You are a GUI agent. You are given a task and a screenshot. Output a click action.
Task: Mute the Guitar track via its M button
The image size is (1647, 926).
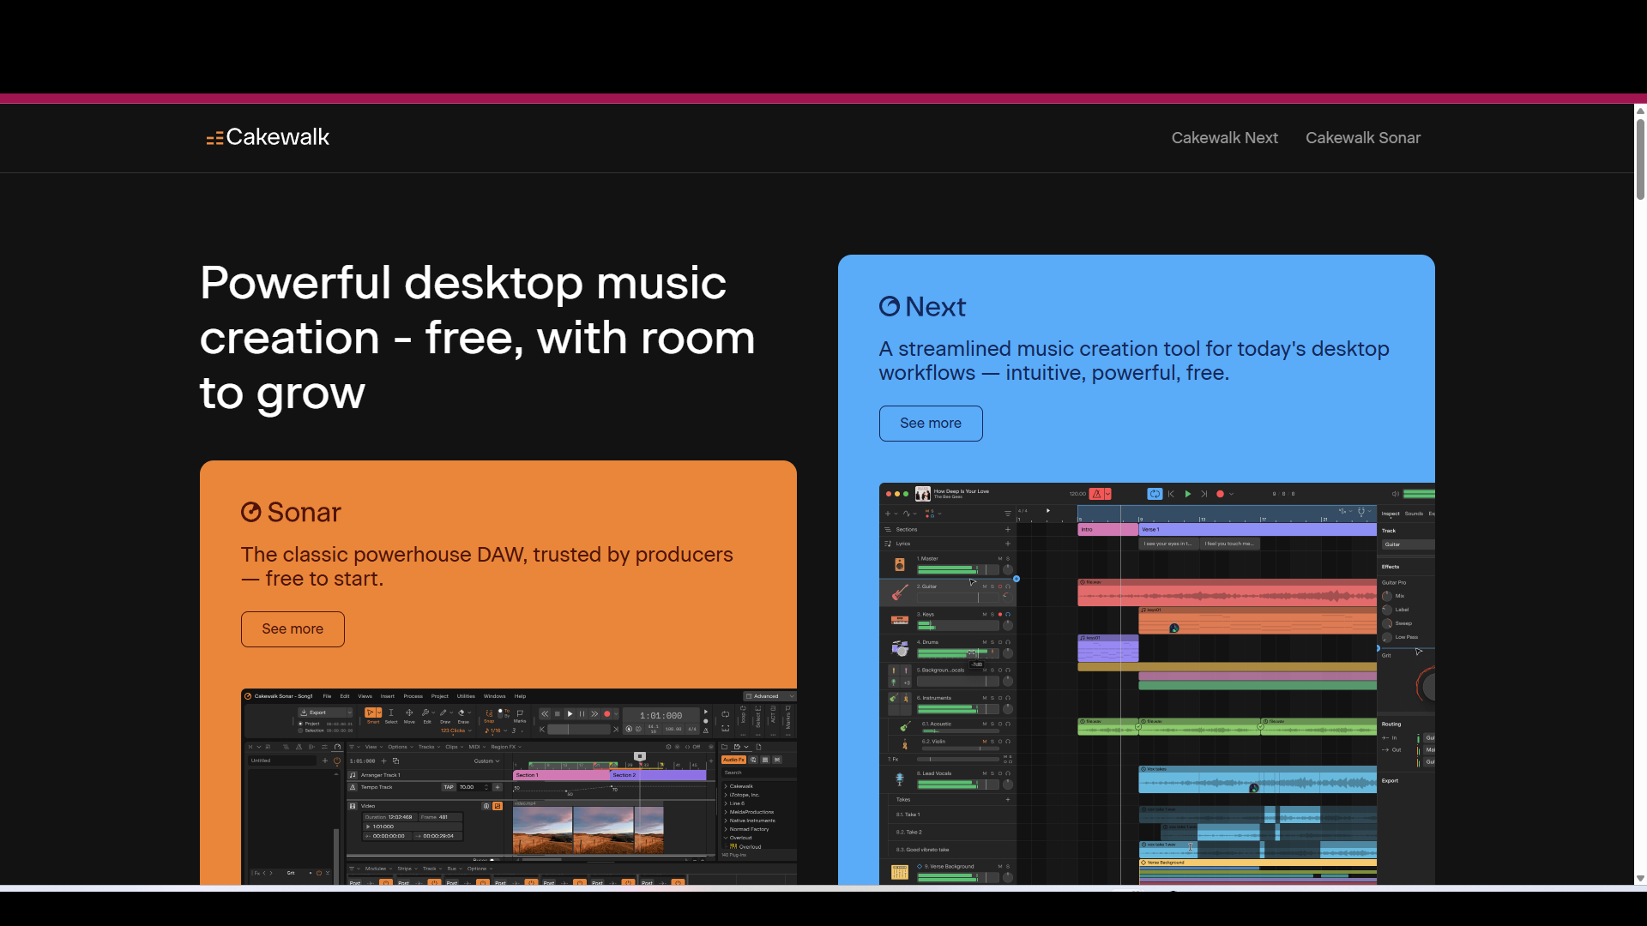(x=985, y=587)
